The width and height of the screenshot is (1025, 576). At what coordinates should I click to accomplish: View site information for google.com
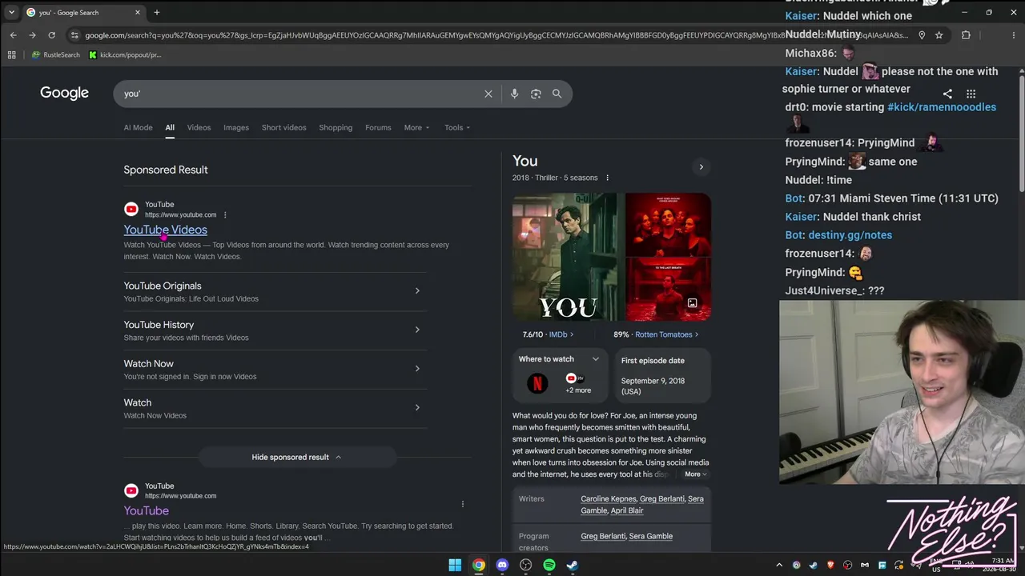click(x=74, y=35)
